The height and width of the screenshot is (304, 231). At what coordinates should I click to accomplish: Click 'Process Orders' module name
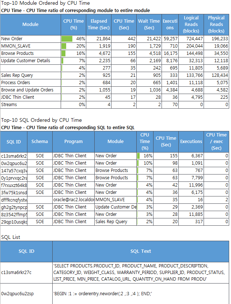[x=15, y=83]
